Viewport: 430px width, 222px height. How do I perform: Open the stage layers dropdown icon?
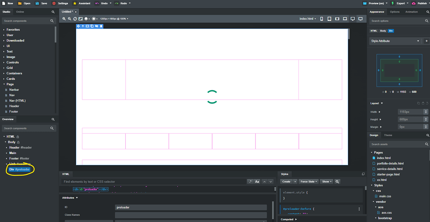pyautogui.click(x=87, y=19)
